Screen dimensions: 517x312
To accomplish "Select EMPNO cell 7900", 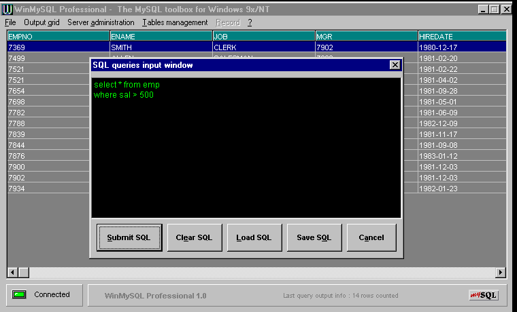I will (48, 167).
